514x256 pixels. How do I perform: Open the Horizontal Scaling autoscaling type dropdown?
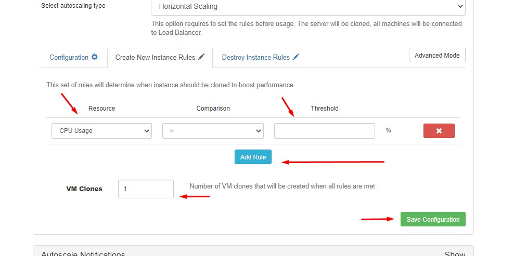tap(307, 7)
